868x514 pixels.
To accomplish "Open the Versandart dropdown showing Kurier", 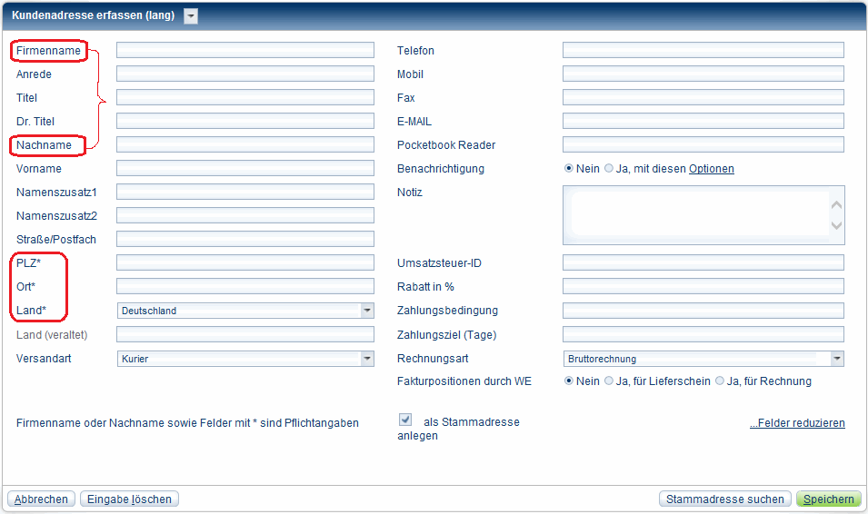I will click(366, 359).
